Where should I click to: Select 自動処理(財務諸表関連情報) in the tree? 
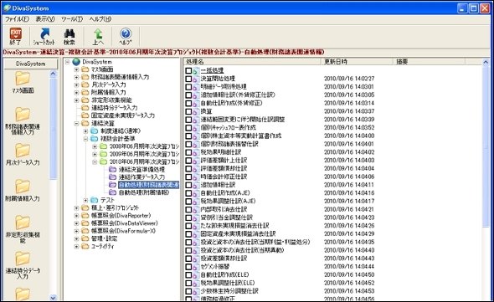149,185
